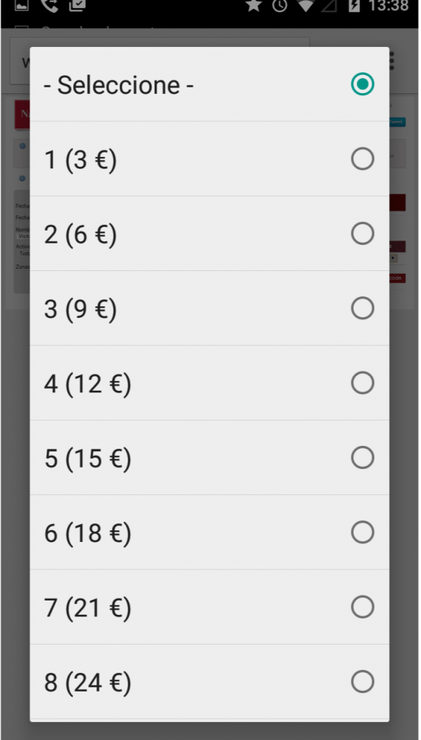Select radio button for 2 (6 €)
Image resolution: width=421 pixels, height=740 pixels.
click(x=362, y=233)
